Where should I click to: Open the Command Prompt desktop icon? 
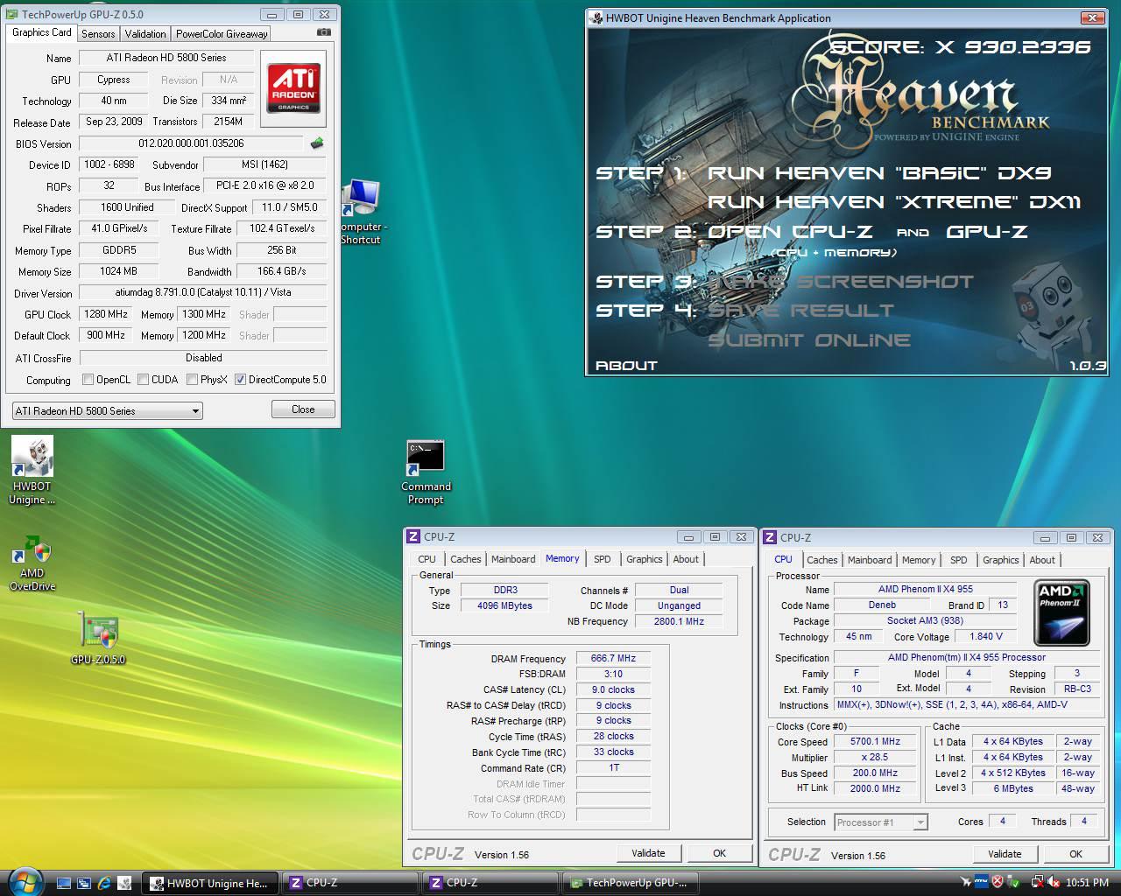pyautogui.click(x=426, y=472)
